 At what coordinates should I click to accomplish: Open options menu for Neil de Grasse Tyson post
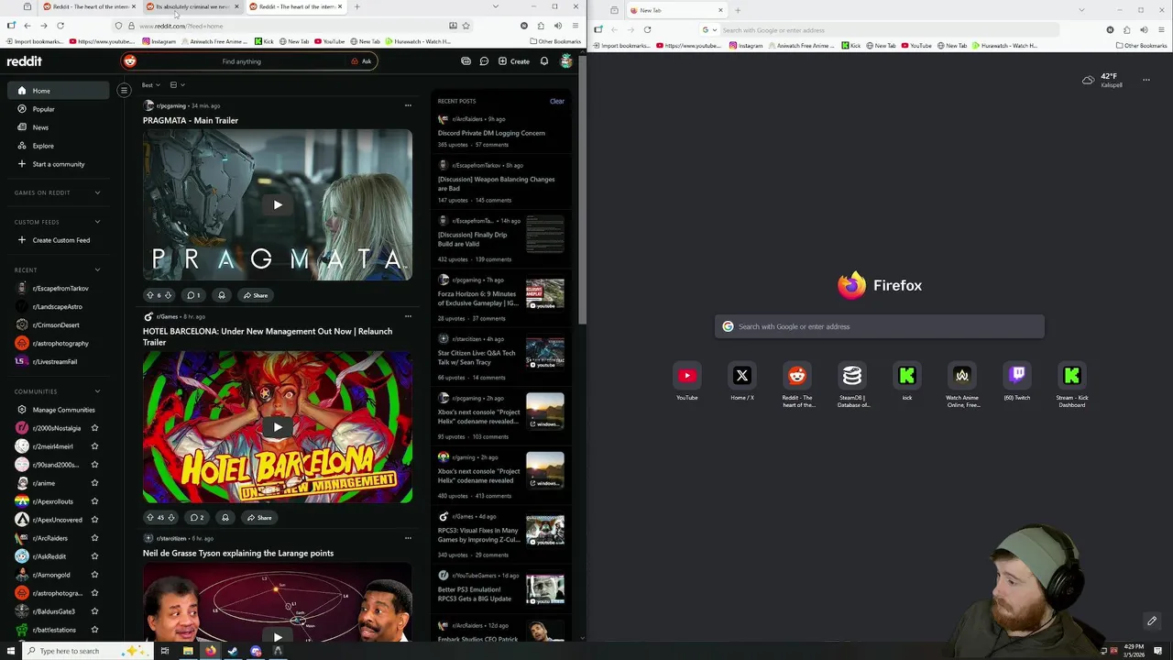pos(408,538)
